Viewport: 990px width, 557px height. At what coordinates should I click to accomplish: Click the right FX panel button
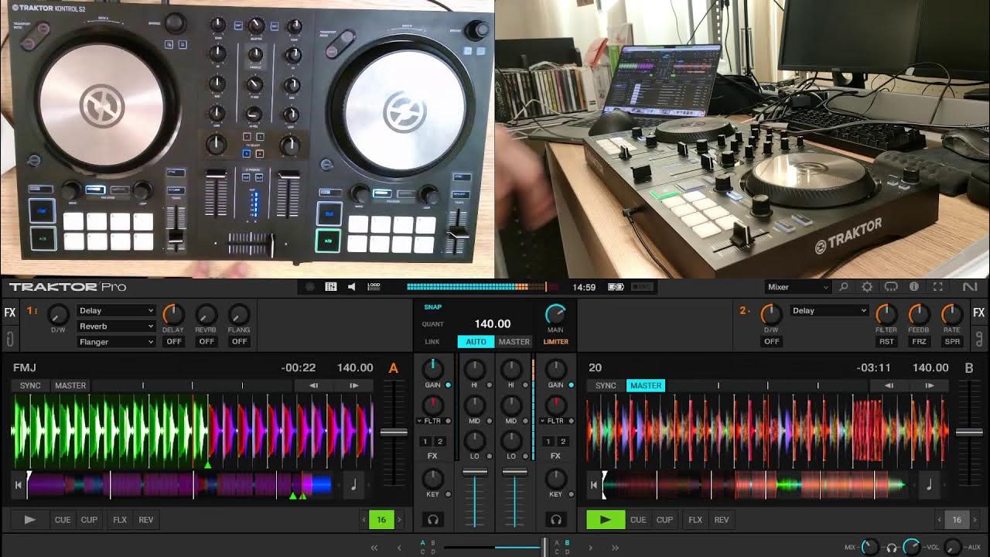(979, 313)
